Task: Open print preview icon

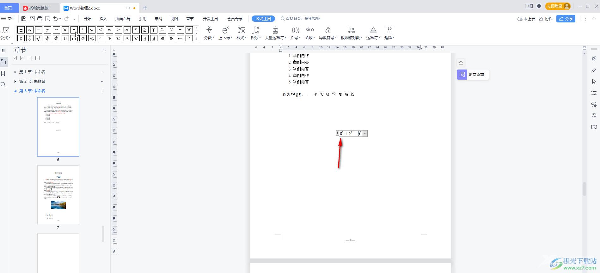Action: point(48,19)
